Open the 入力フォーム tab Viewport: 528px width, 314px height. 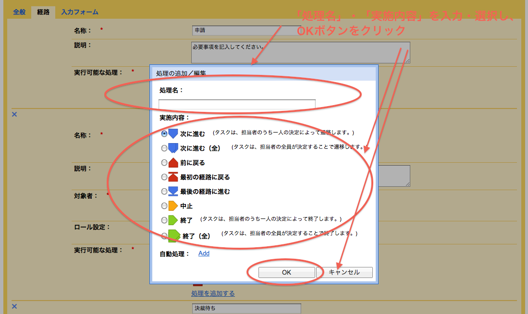[x=80, y=12]
